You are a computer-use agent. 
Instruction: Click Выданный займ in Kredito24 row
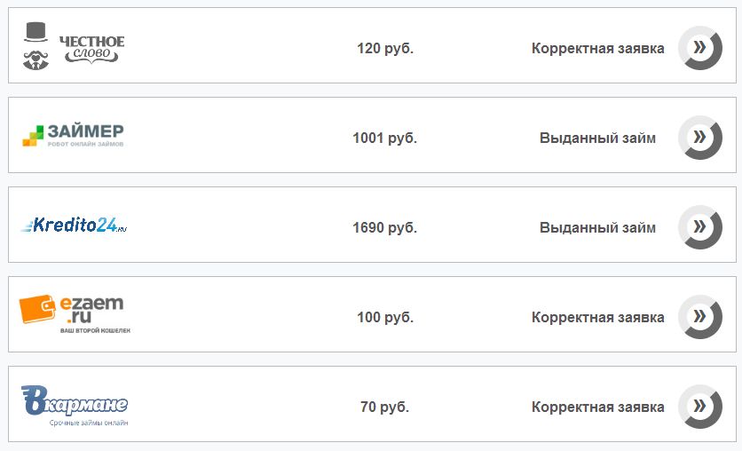[x=597, y=227]
